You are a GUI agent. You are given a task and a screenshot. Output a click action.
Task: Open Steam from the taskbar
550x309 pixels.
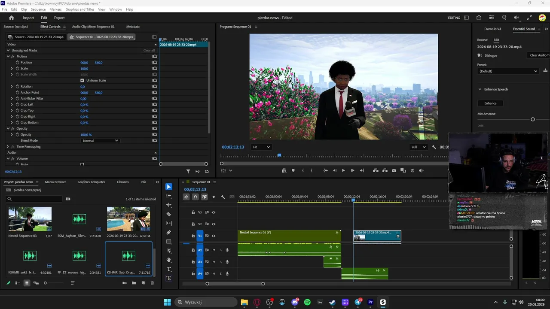(x=332, y=302)
